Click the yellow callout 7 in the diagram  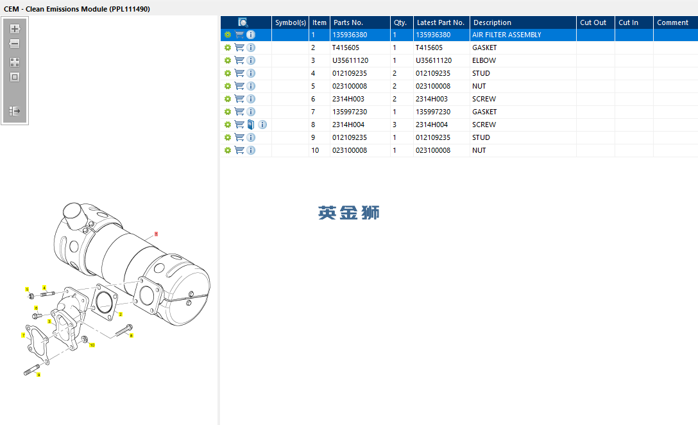pyautogui.click(x=23, y=335)
